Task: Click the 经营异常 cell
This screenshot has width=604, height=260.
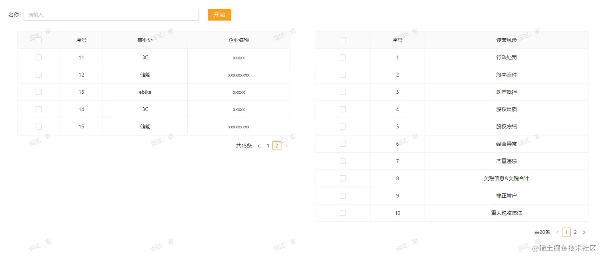Action: click(507, 144)
